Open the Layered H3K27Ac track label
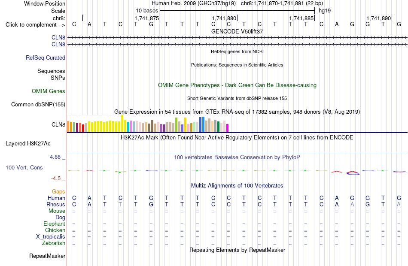 pyautogui.click(x=28, y=144)
